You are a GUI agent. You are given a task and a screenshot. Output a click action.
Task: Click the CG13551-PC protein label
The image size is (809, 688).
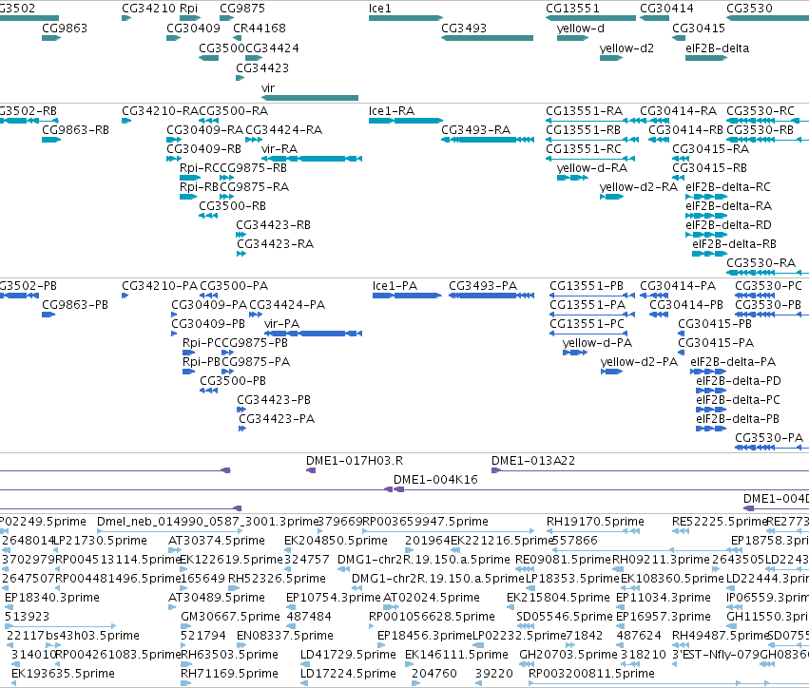click(x=587, y=324)
